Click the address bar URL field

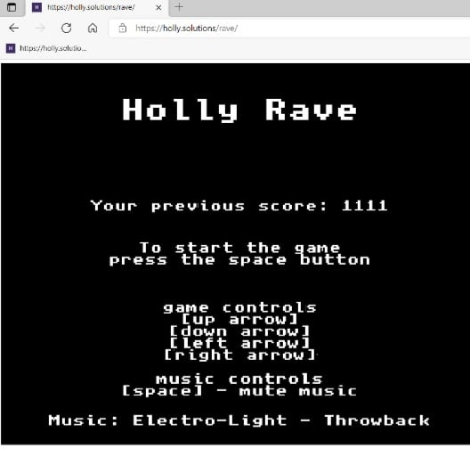point(289,29)
